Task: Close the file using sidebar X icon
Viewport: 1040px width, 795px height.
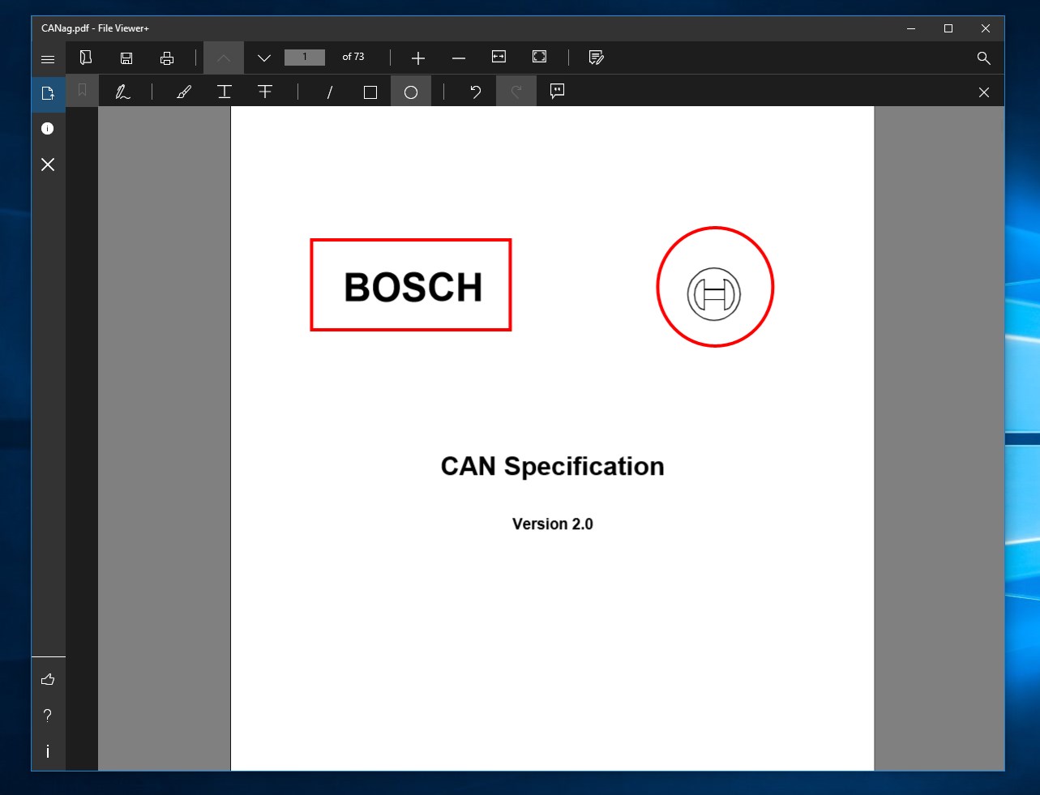Action: click(x=48, y=165)
